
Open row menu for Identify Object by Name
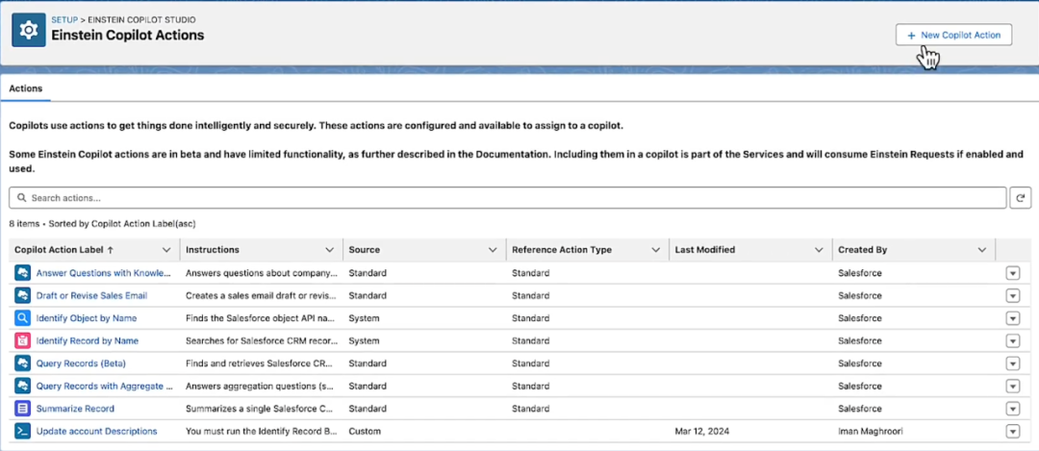pos(1012,318)
